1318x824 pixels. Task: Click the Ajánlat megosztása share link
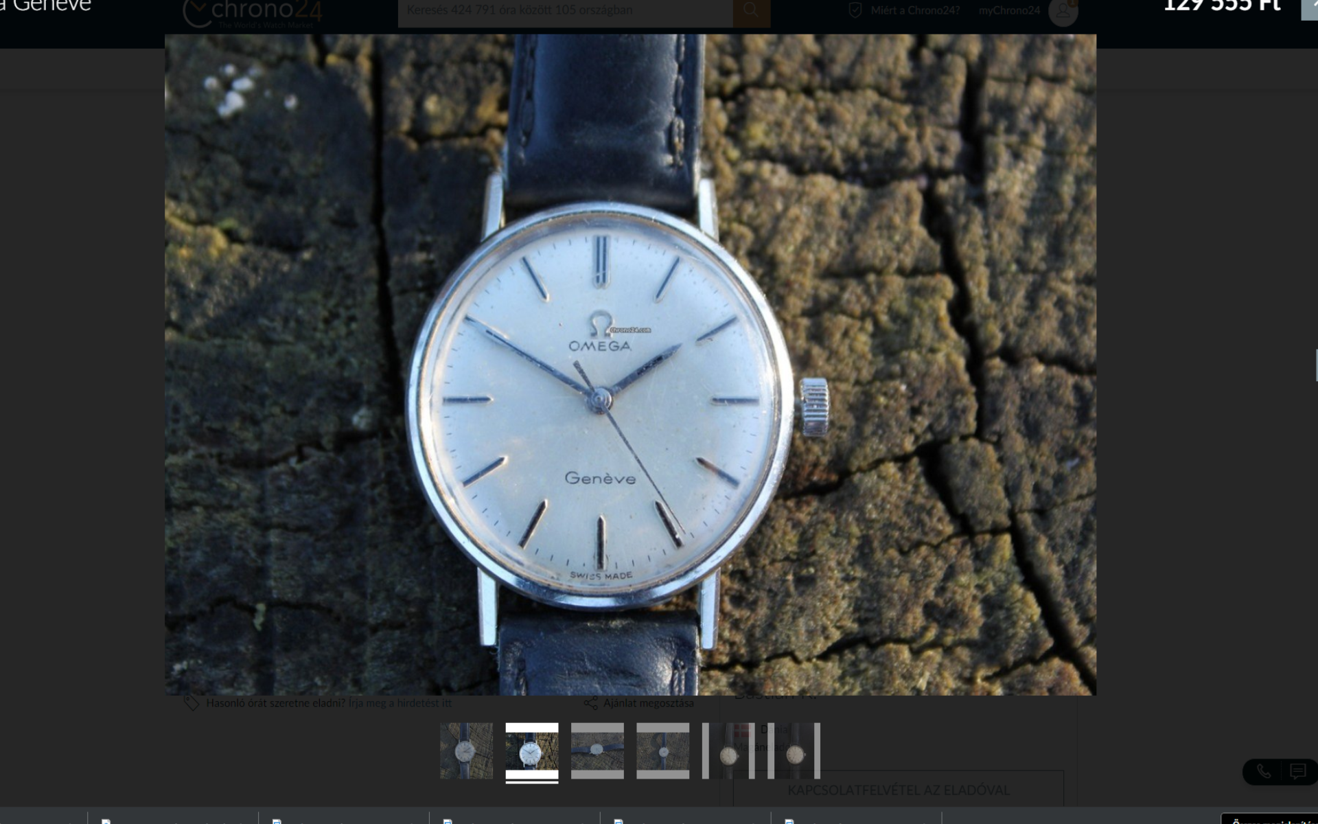point(648,703)
